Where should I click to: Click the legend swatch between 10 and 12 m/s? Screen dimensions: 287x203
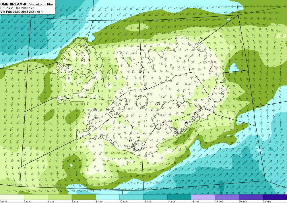tap(131, 197)
